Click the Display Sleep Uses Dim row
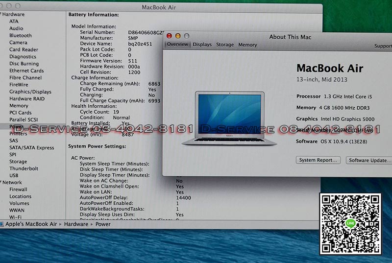392x263 pixels. [x=132, y=215]
